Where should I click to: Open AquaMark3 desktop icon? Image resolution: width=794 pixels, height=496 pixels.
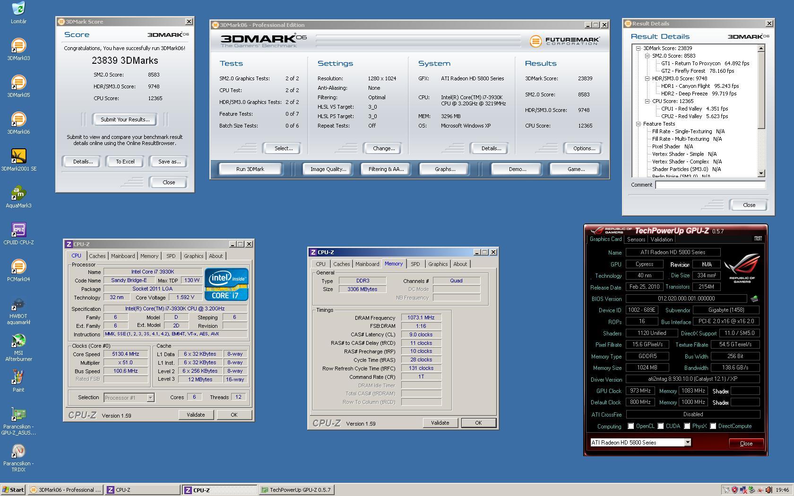pyautogui.click(x=18, y=193)
